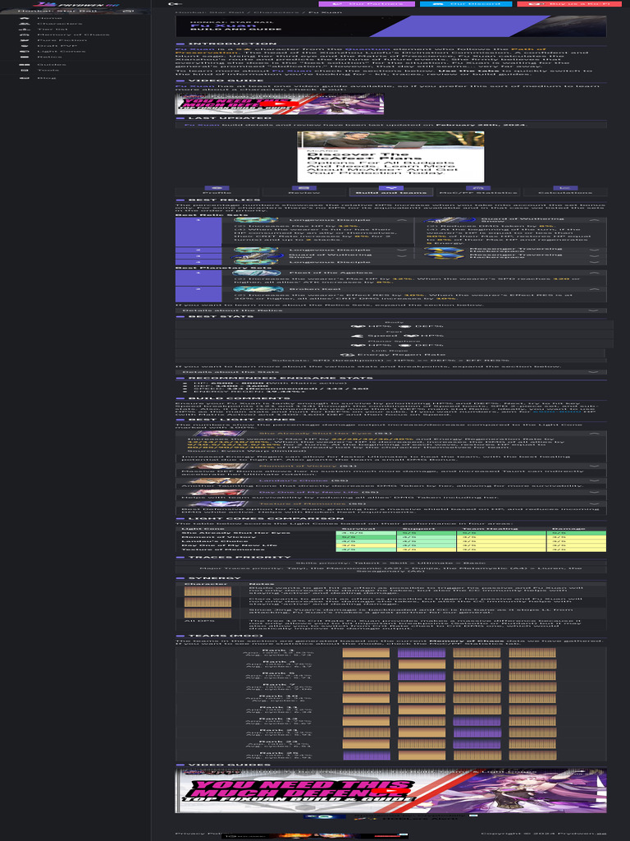The width and height of the screenshot is (630, 841).
Task: Switch to the Profile tab
Action: point(217,191)
